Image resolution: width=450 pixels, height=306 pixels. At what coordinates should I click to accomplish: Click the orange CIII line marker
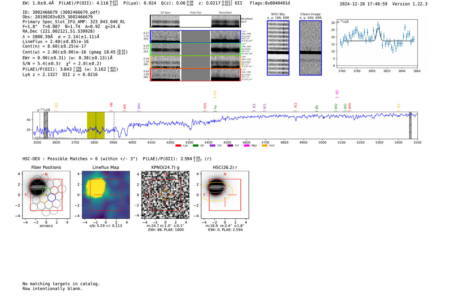coord(215,94)
